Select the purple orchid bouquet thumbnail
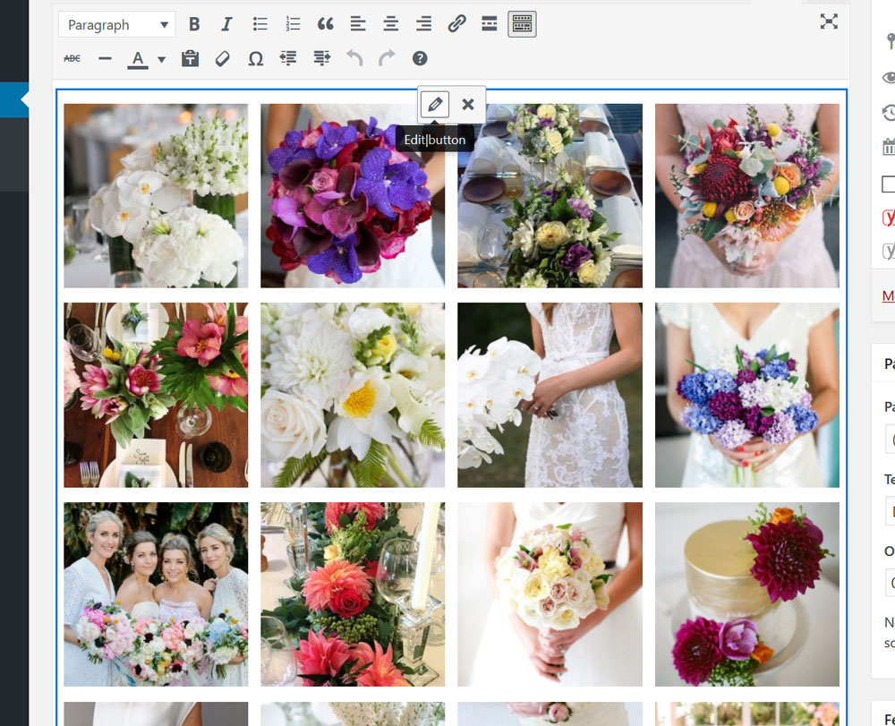895x726 pixels. [x=353, y=196]
